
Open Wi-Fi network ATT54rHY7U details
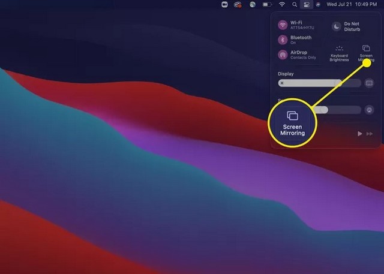tap(302, 28)
